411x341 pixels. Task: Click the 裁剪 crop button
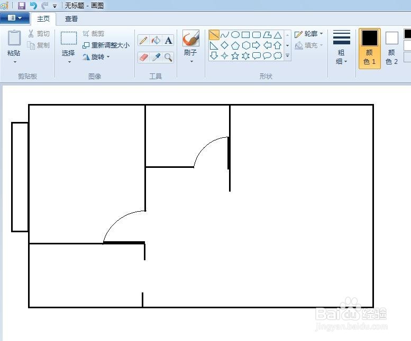point(94,34)
